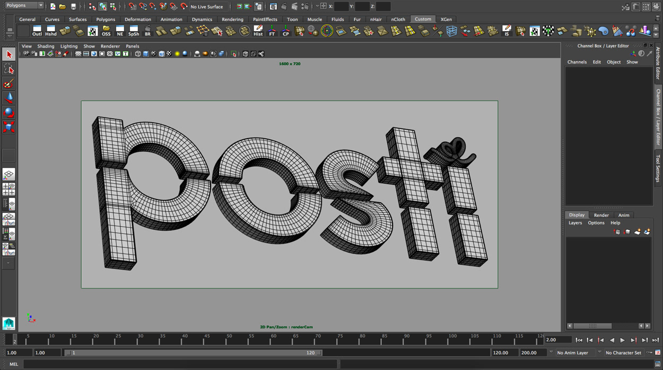Step to the next key
The height and width of the screenshot is (370, 663).
[x=633, y=340]
